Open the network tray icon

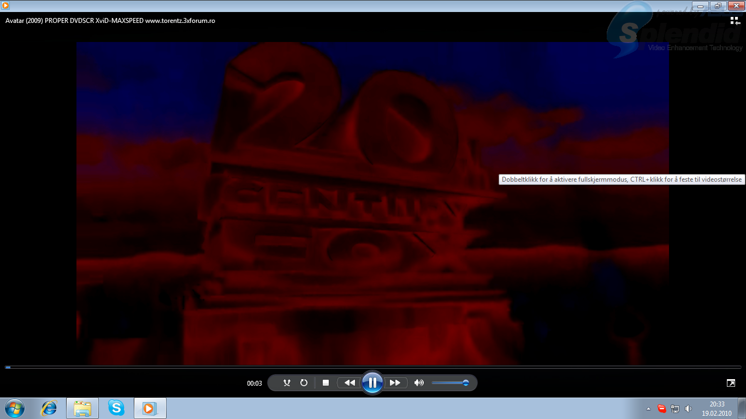[x=675, y=409]
